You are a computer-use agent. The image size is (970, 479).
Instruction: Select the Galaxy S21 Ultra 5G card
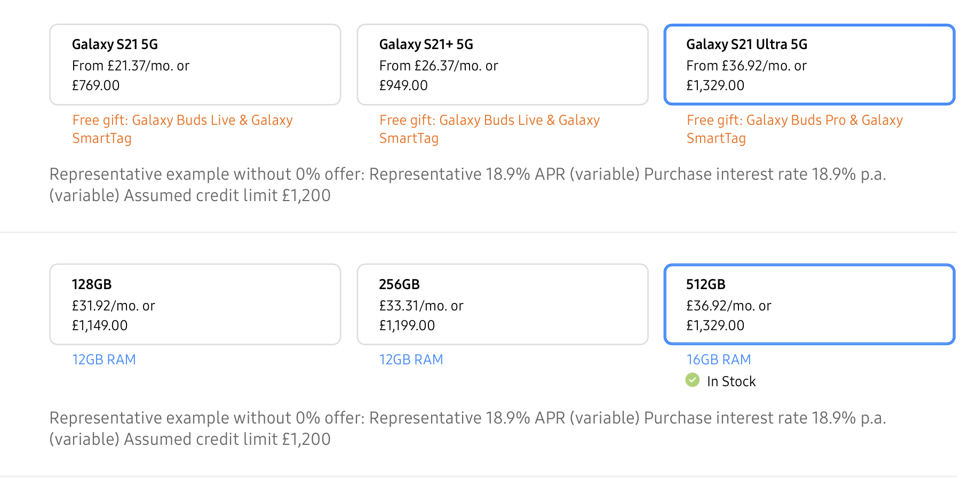(x=809, y=65)
